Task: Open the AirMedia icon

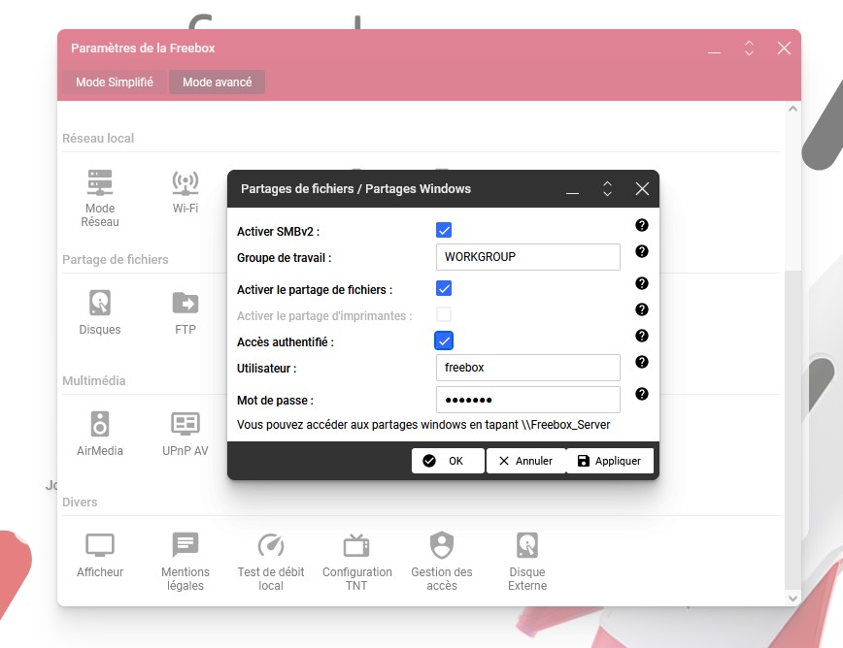Action: [100, 425]
